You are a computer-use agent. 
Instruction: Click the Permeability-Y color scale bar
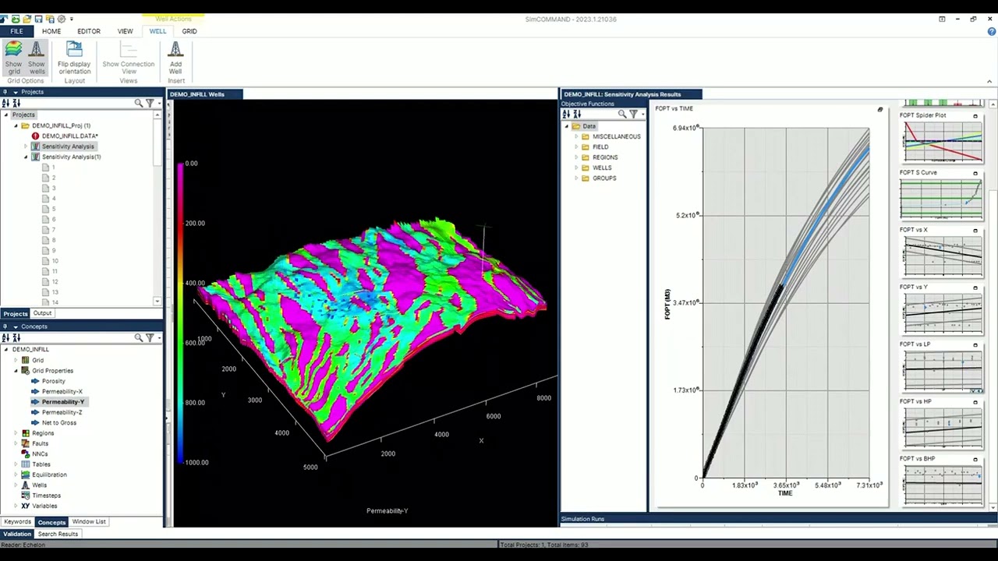pos(180,313)
